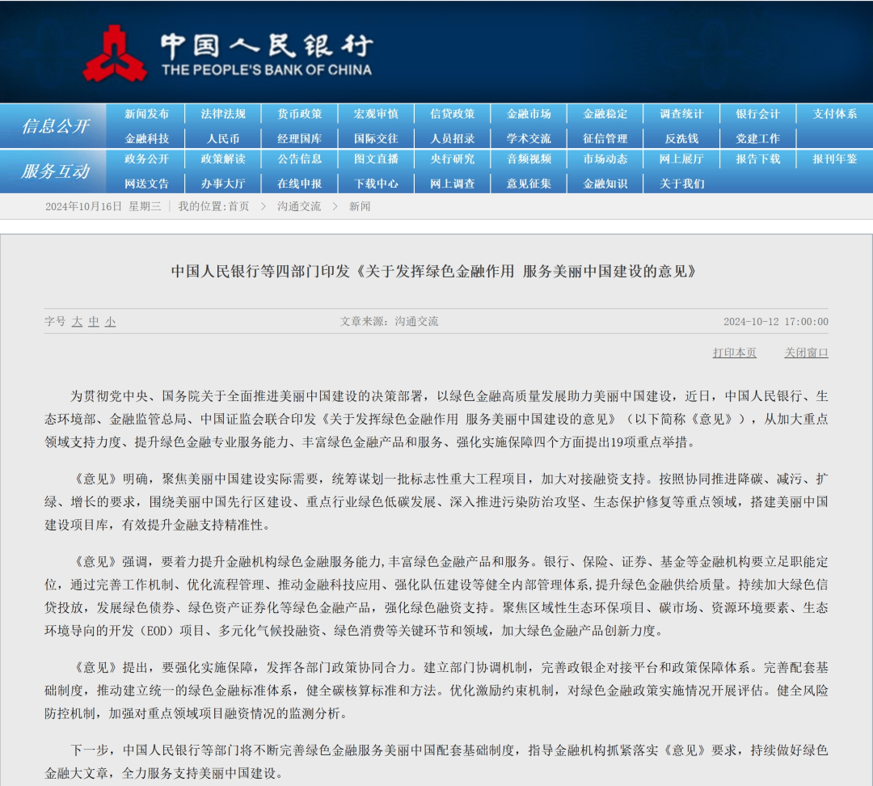Image resolution: width=873 pixels, height=786 pixels.
Task: Go to 办事大厅 page
Action: point(223,184)
